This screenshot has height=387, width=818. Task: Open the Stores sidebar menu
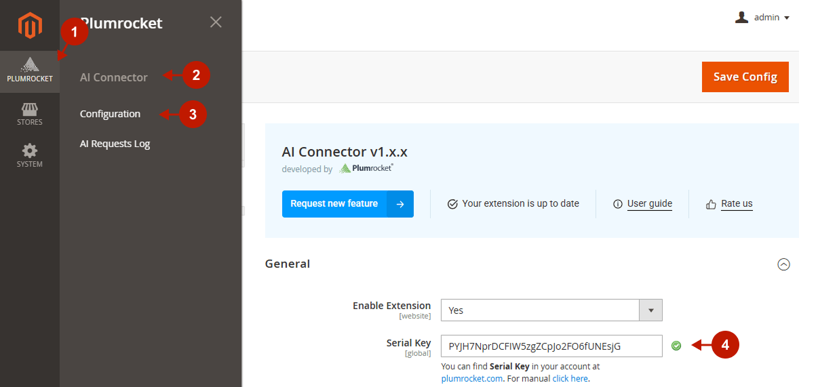click(x=29, y=115)
